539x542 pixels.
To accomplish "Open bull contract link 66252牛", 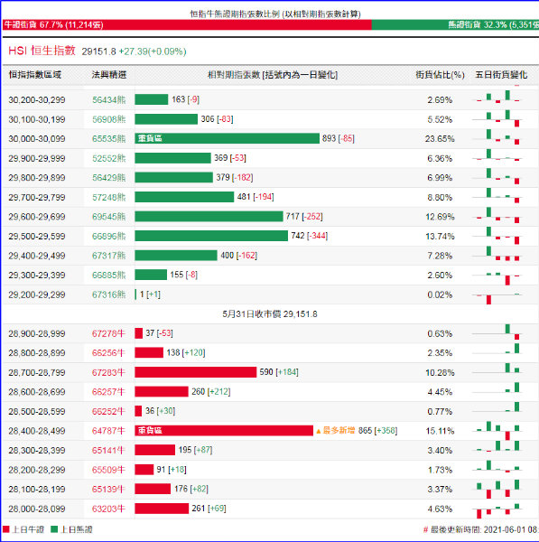I will click(x=108, y=411).
